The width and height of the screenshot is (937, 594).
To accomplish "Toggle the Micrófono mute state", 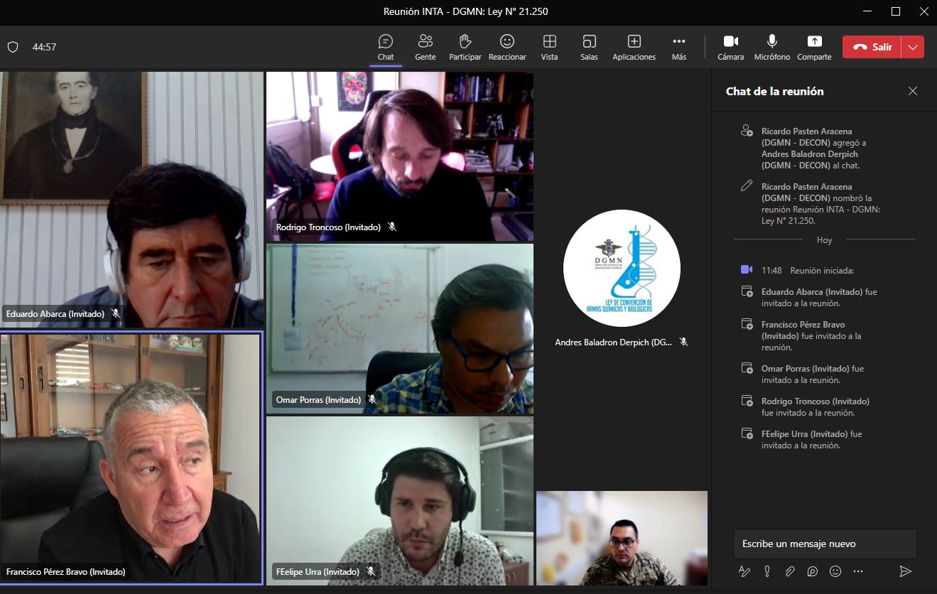I will [x=772, y=47].
